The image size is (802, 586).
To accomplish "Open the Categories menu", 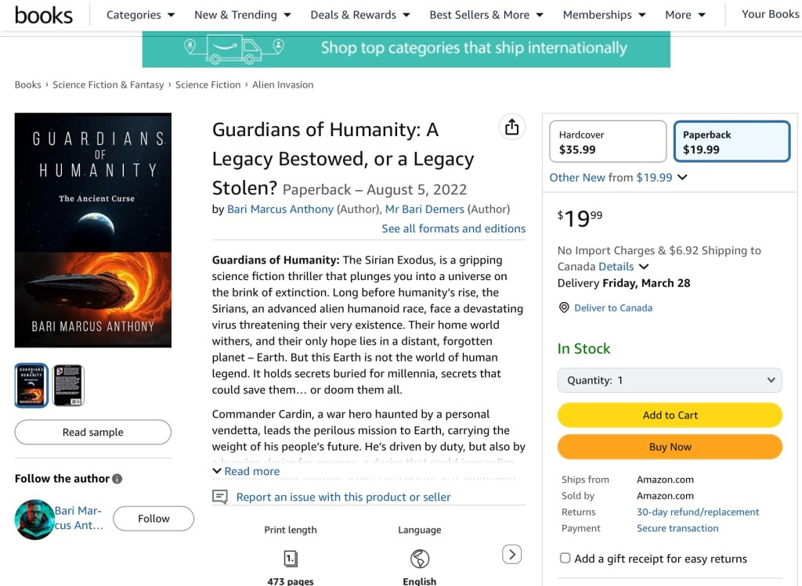I will [141, 15].
